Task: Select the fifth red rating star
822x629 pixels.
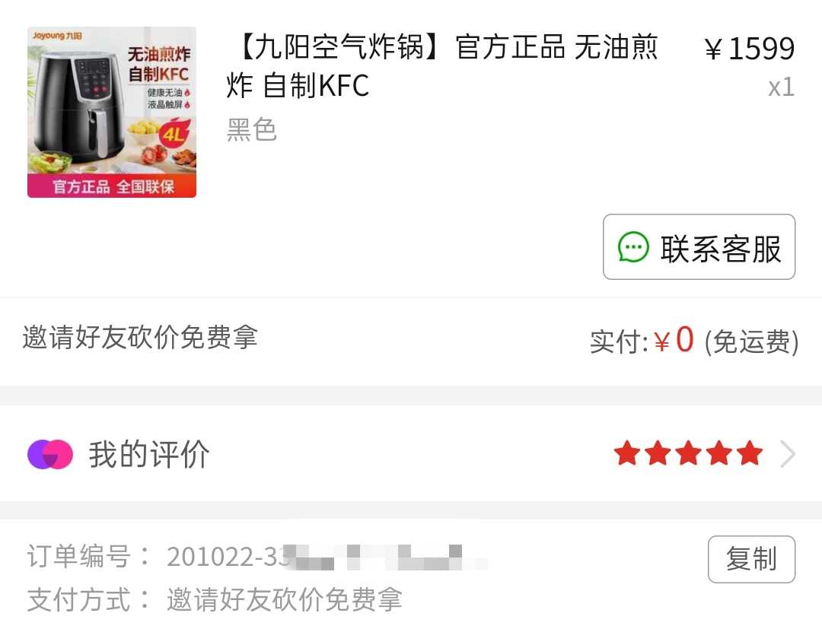Action: point(750,453)
